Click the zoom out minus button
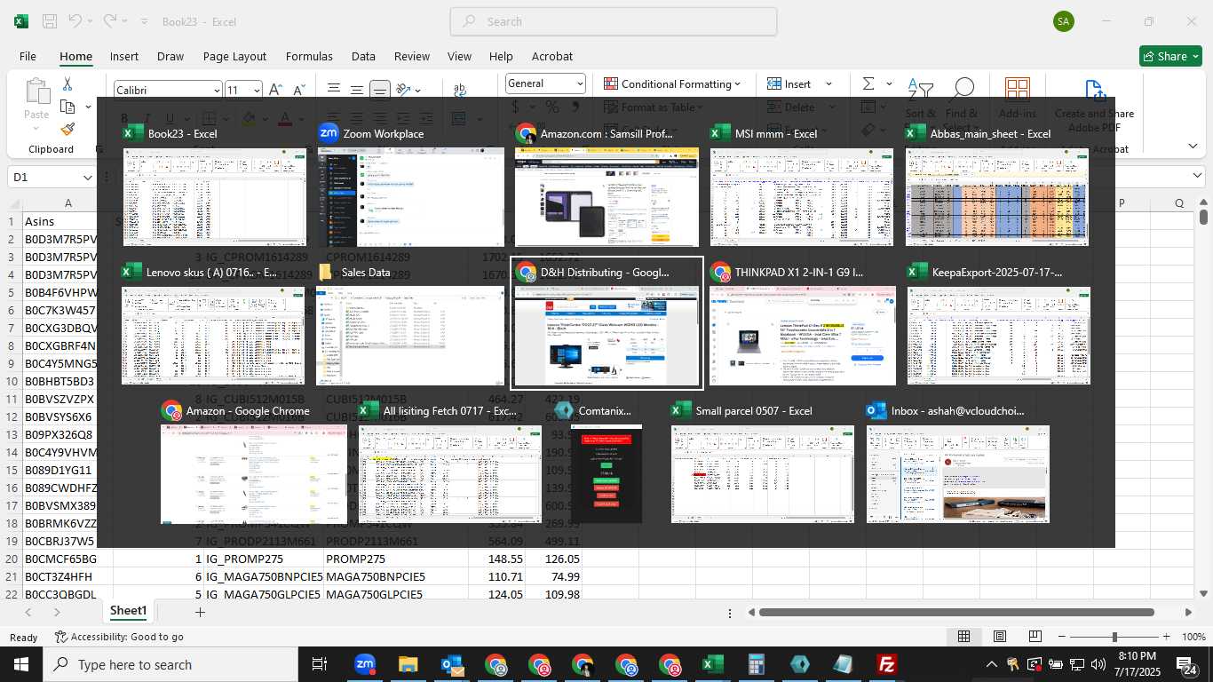Screen dimensions: 1213x682 [x=1062, y=637]
